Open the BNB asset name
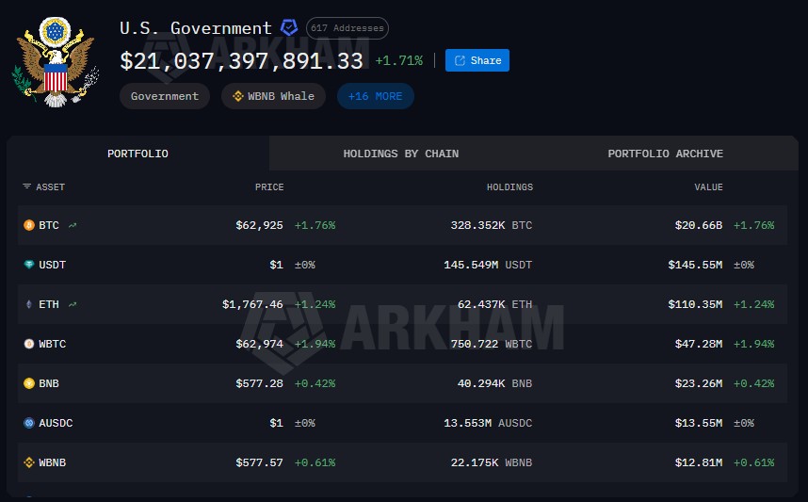This screenshot has width=808, height=502. coord(49,383)
